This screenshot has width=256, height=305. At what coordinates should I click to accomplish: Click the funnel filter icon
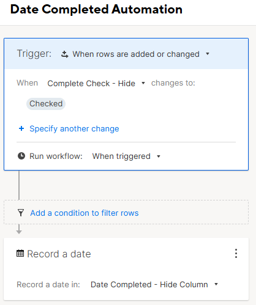(x=21, y=213)
